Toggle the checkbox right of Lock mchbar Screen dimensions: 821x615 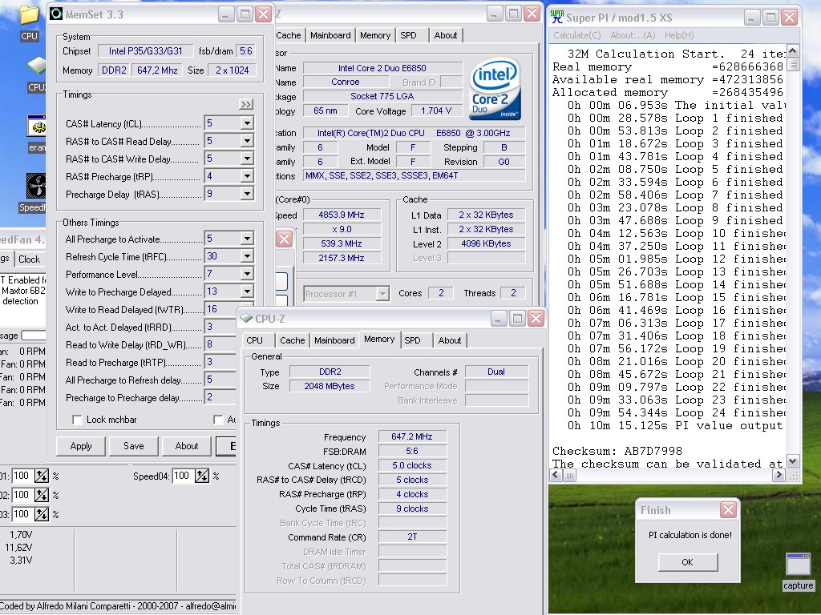pos(218,420)
